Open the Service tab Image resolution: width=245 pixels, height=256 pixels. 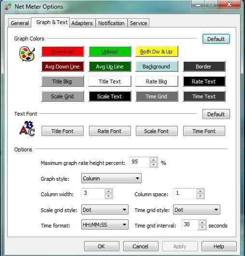tap(139, 23)
